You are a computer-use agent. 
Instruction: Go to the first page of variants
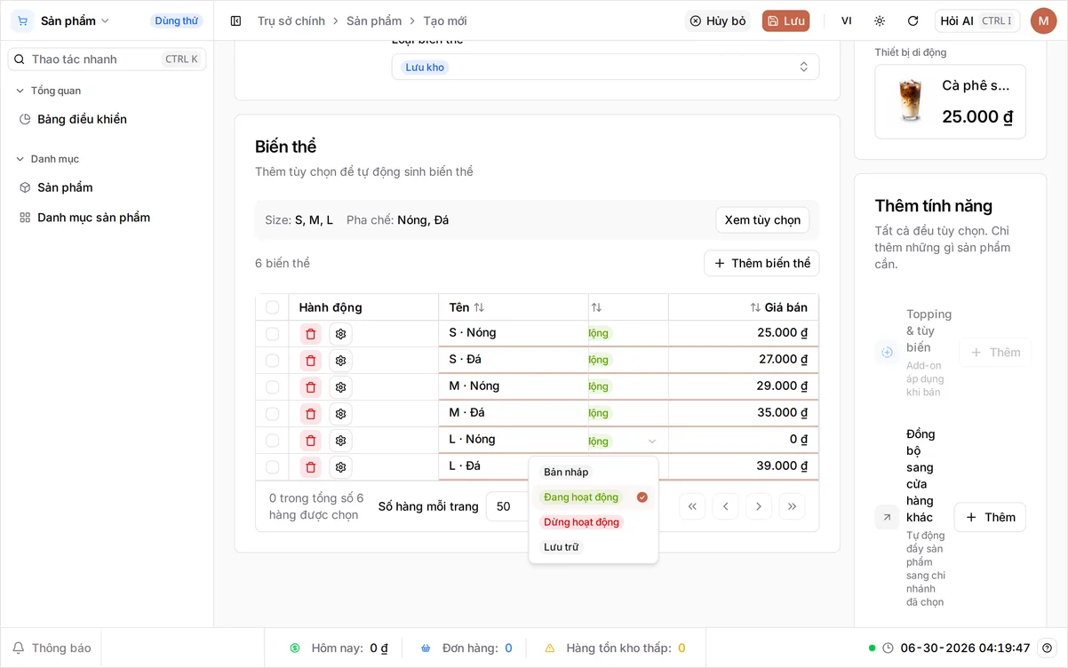(692, 506)
